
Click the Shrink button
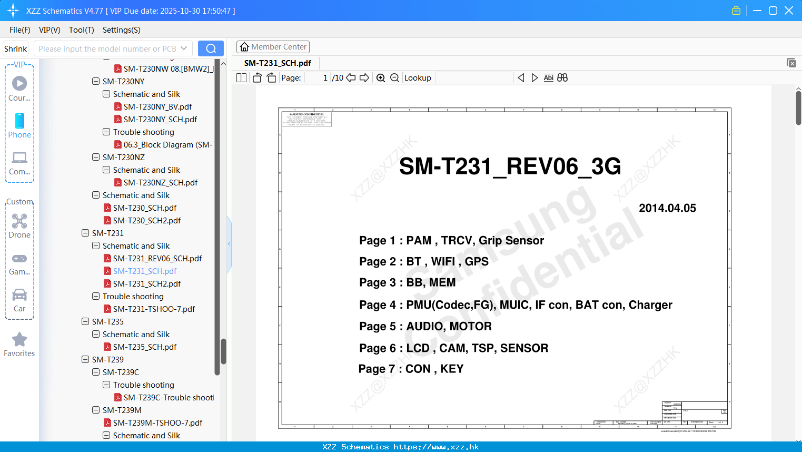pyautogui.click(x=16, y=48)
